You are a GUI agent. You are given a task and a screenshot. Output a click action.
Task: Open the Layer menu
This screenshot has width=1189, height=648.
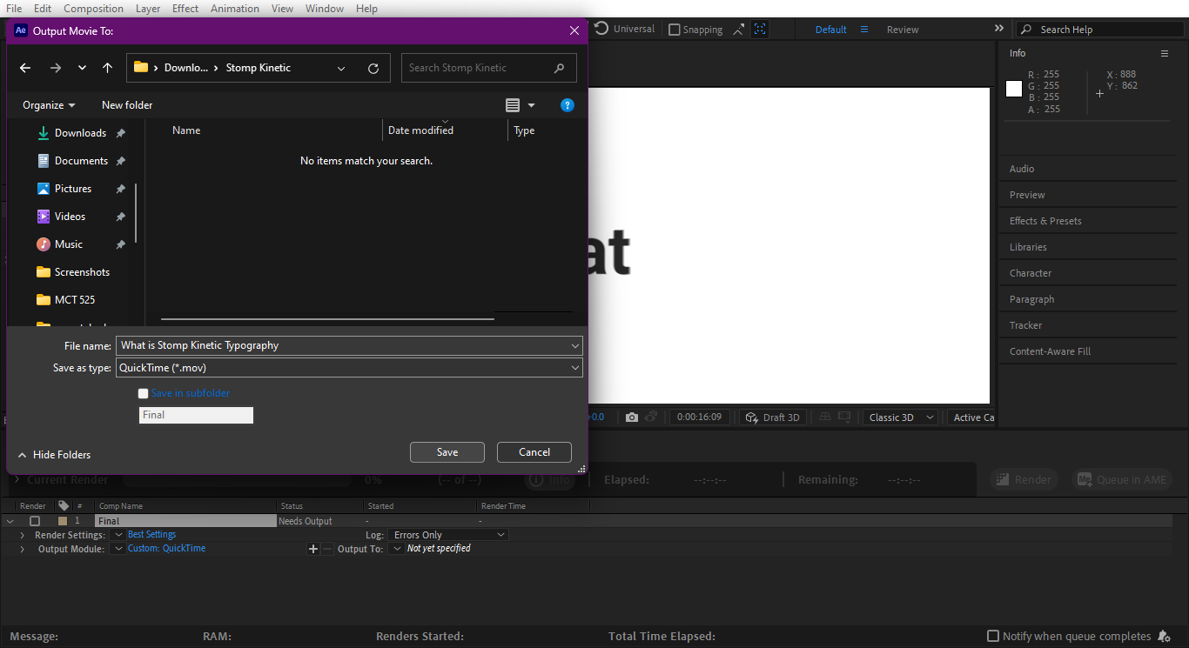pos(148,8)
